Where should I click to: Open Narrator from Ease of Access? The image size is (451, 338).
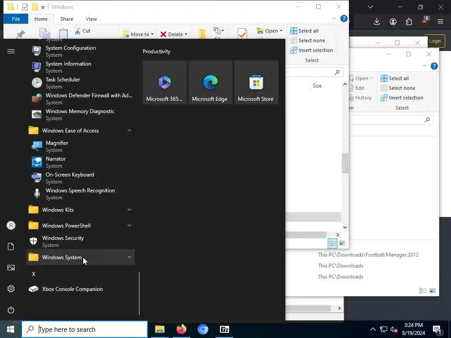tap(81, 162)
